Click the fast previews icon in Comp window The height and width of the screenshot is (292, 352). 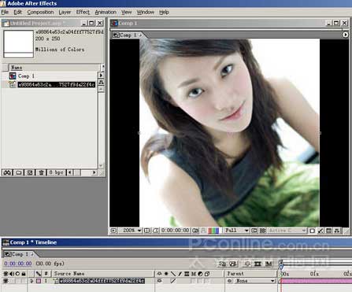tap(321, 231)
